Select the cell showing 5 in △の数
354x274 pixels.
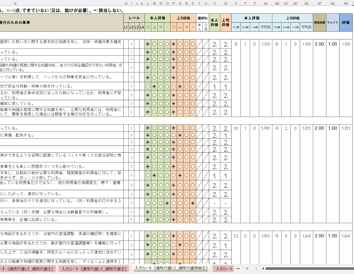(x=286, y=236)
